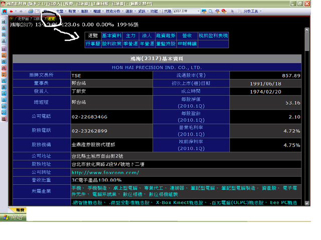Click the 桌上型電腦 industry link
Screen dimensions: 321x240
[x=125, y=188]
